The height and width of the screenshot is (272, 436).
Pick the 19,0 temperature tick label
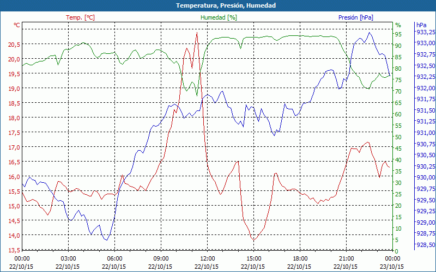click(15, 88)
